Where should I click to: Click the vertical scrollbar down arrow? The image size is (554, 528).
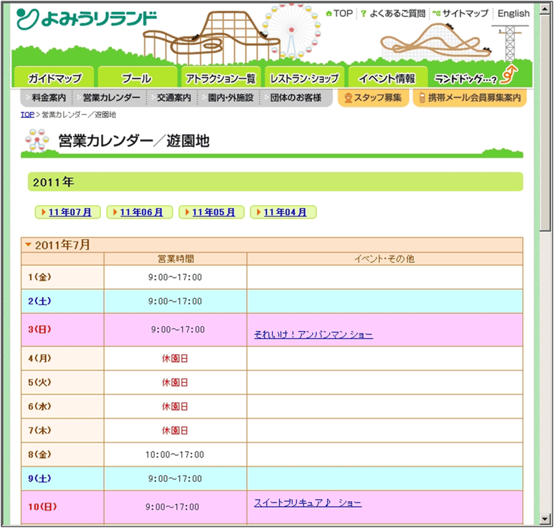545,520
